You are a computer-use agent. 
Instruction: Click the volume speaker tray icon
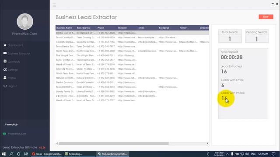click(x=247, y=154)
